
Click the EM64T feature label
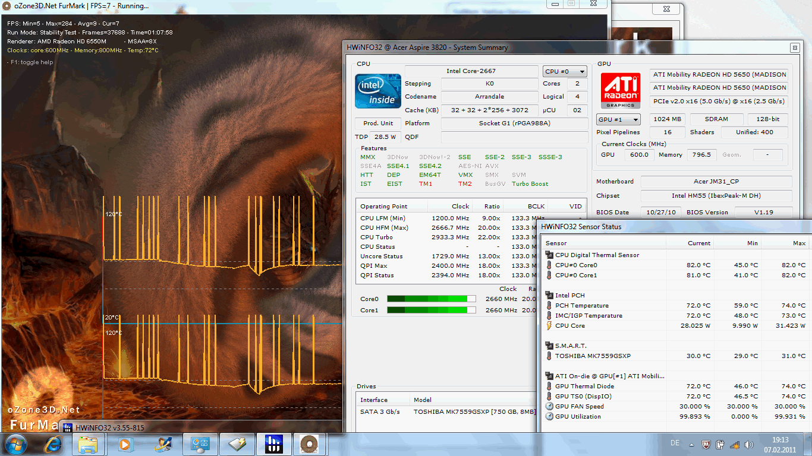(430, 175)
